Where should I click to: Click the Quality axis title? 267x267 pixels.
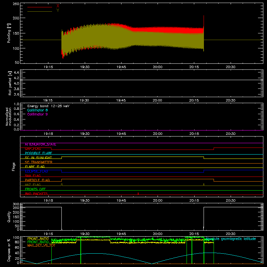9,217
